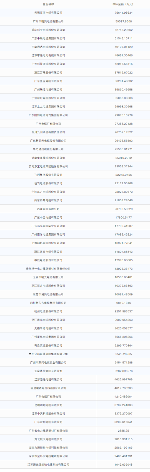Select 上海起帆电缆股份有限公司
This screenshot has width=150, height=472.
click(x=48, y=243)
